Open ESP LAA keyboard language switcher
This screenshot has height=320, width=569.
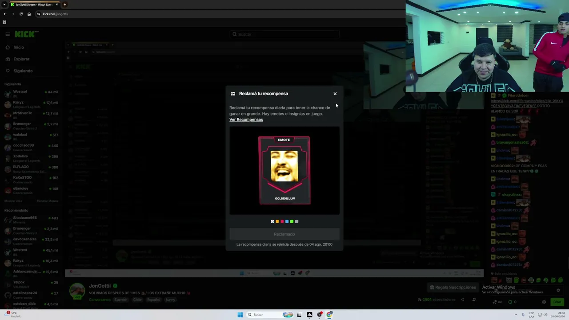[532, 315]
